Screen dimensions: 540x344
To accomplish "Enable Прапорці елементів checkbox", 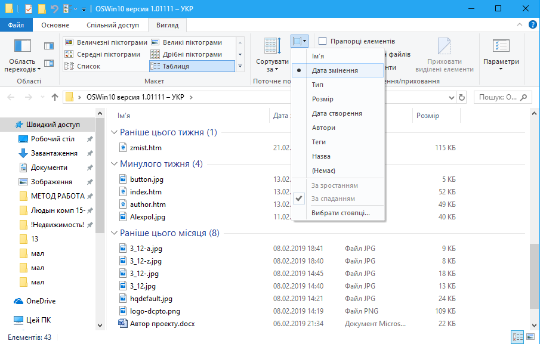I will coord(323,41).
